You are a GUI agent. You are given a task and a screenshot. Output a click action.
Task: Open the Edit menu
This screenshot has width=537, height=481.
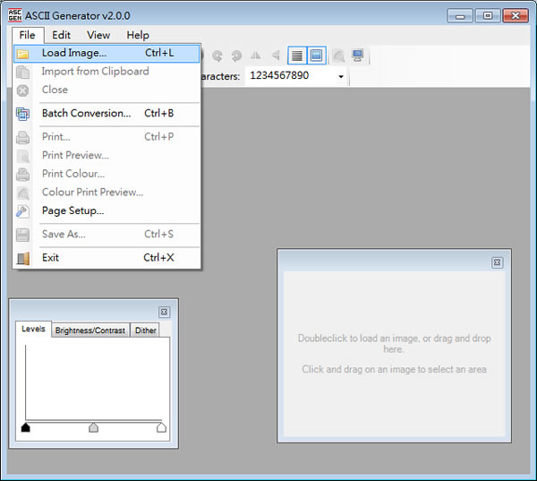[61, 35]
